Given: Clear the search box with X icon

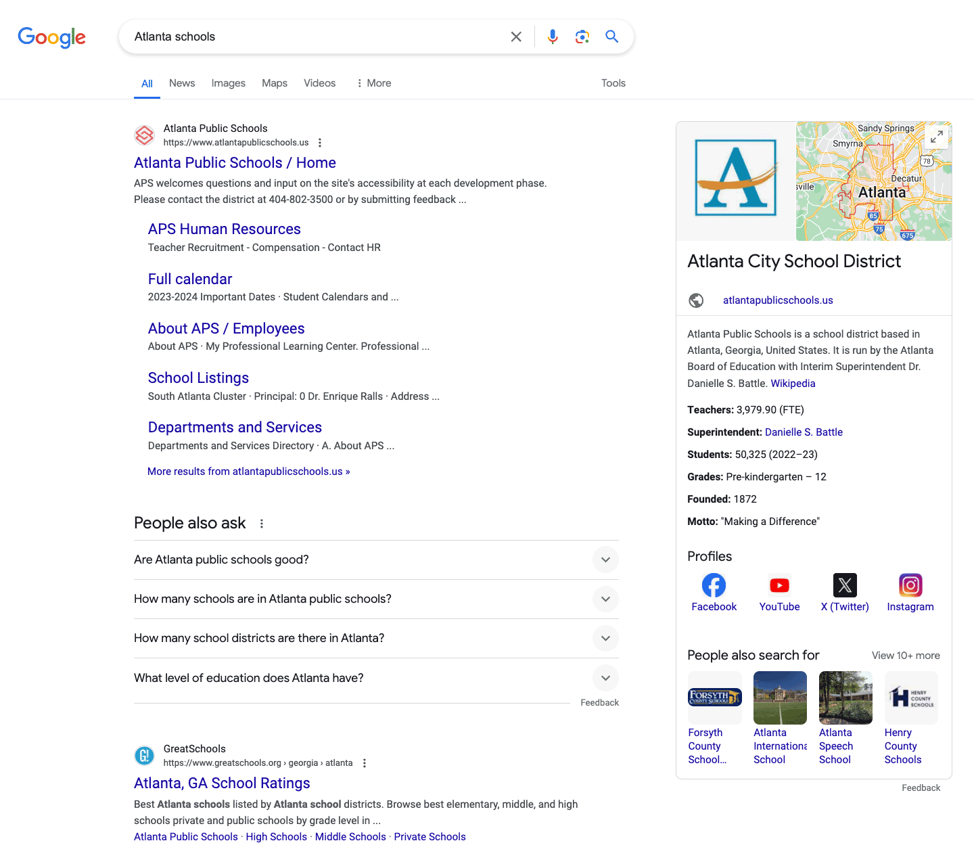Looking at the screenshot, I should 516,37.
